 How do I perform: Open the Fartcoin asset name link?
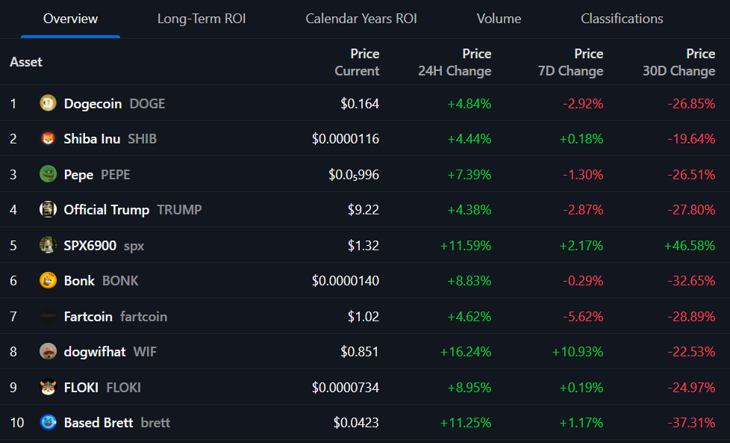click(x=88, y=317)
